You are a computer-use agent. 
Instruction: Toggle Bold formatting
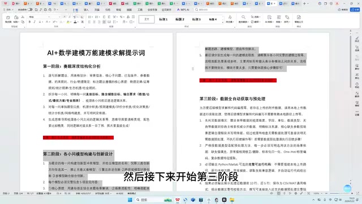pyautogui.click(x=29, y=22)
